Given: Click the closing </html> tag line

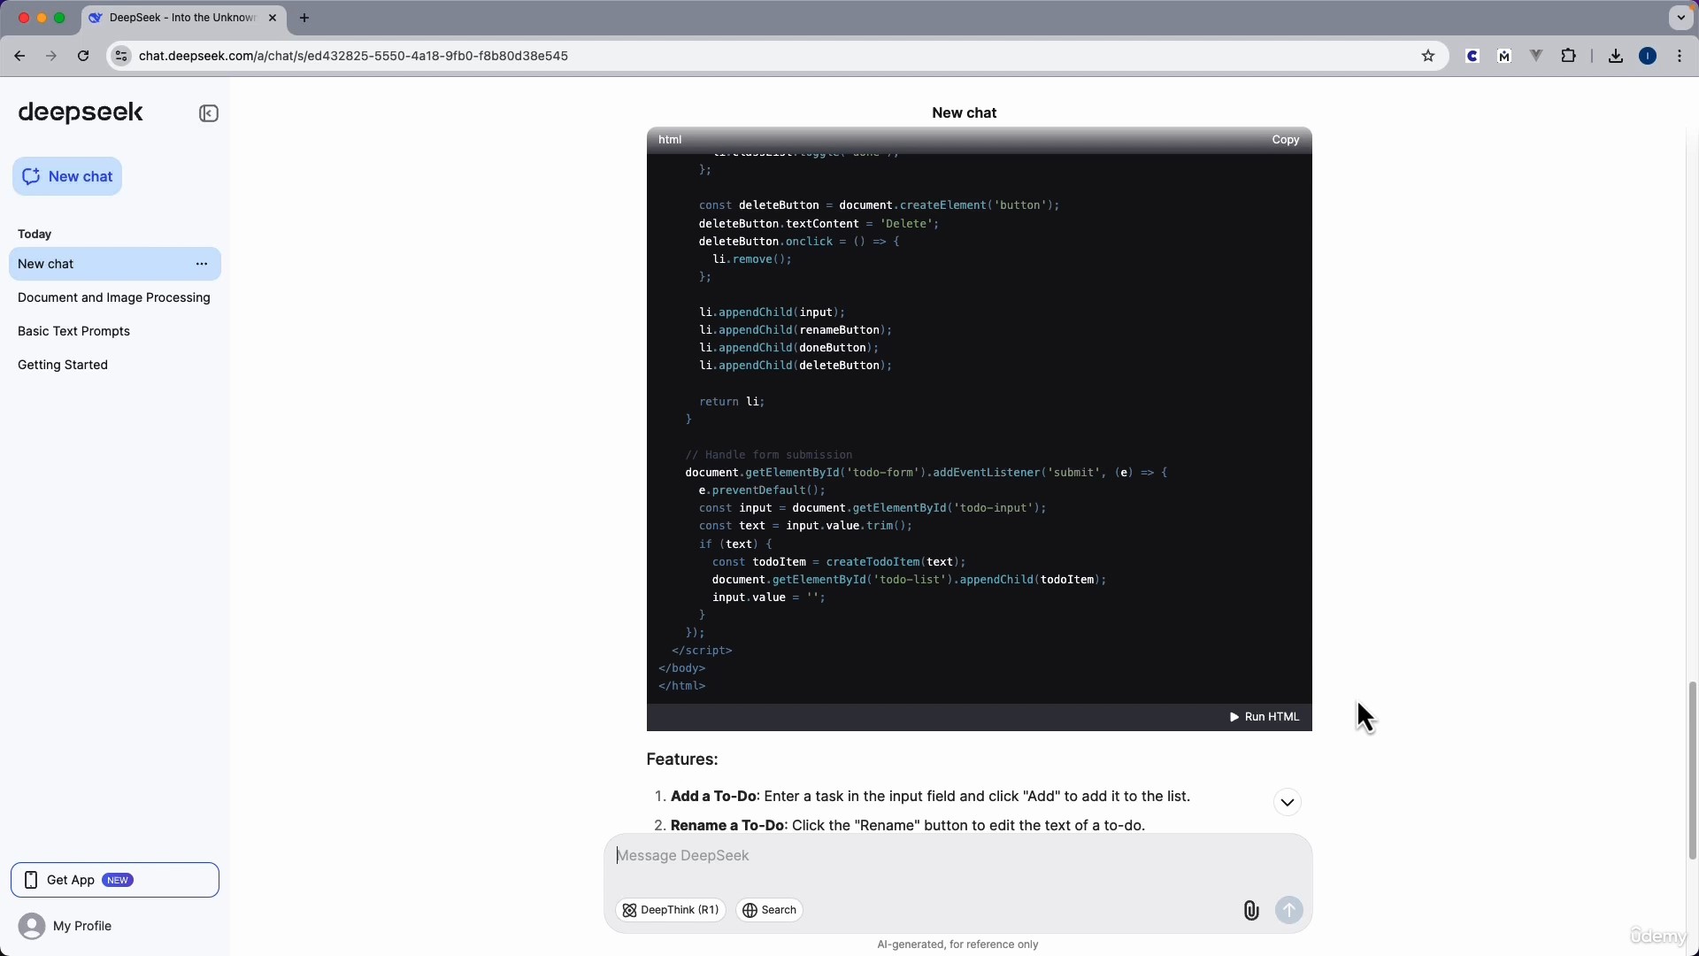Looking at the screenshot, I should [x=681, y=686].
